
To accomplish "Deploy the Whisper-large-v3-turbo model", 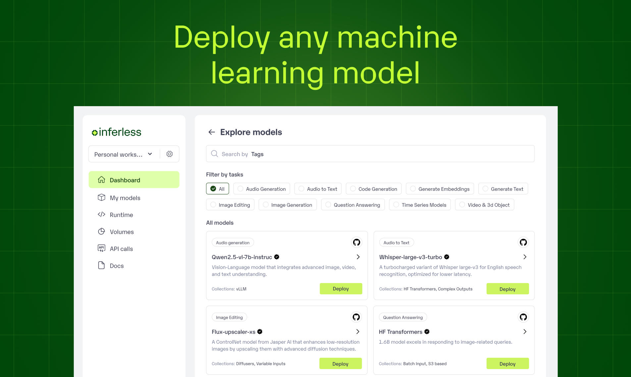I will [507, 289].
